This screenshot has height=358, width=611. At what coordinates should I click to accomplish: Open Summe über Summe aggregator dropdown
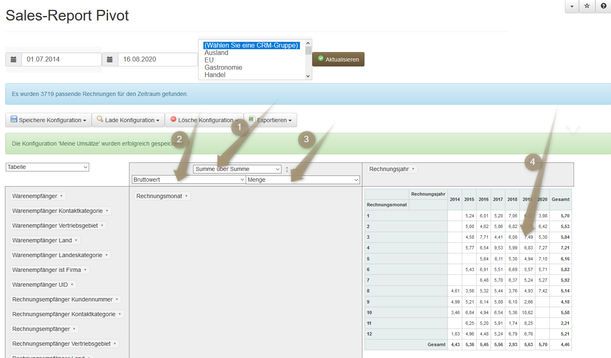pyautogui.click(x=237, y=169)
